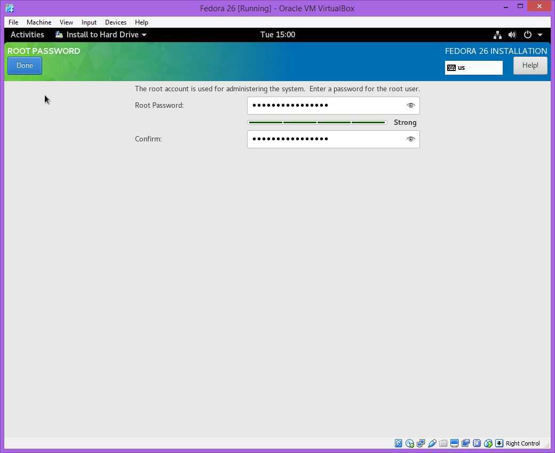Click the Help! button

point(530,66)
